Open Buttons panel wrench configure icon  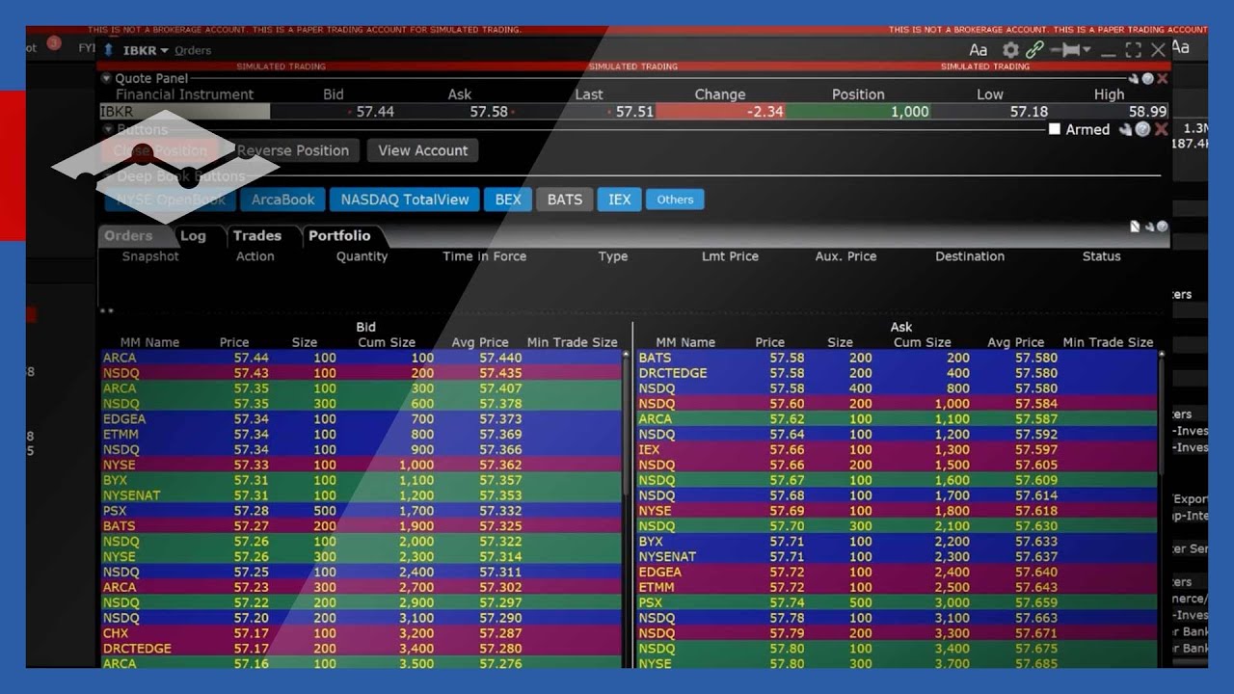pyautogui.click(x=1125, y=129)
